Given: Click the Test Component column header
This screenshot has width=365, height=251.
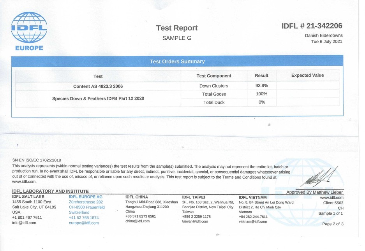Looking at the screenshot, I should [x=214, y=76].
